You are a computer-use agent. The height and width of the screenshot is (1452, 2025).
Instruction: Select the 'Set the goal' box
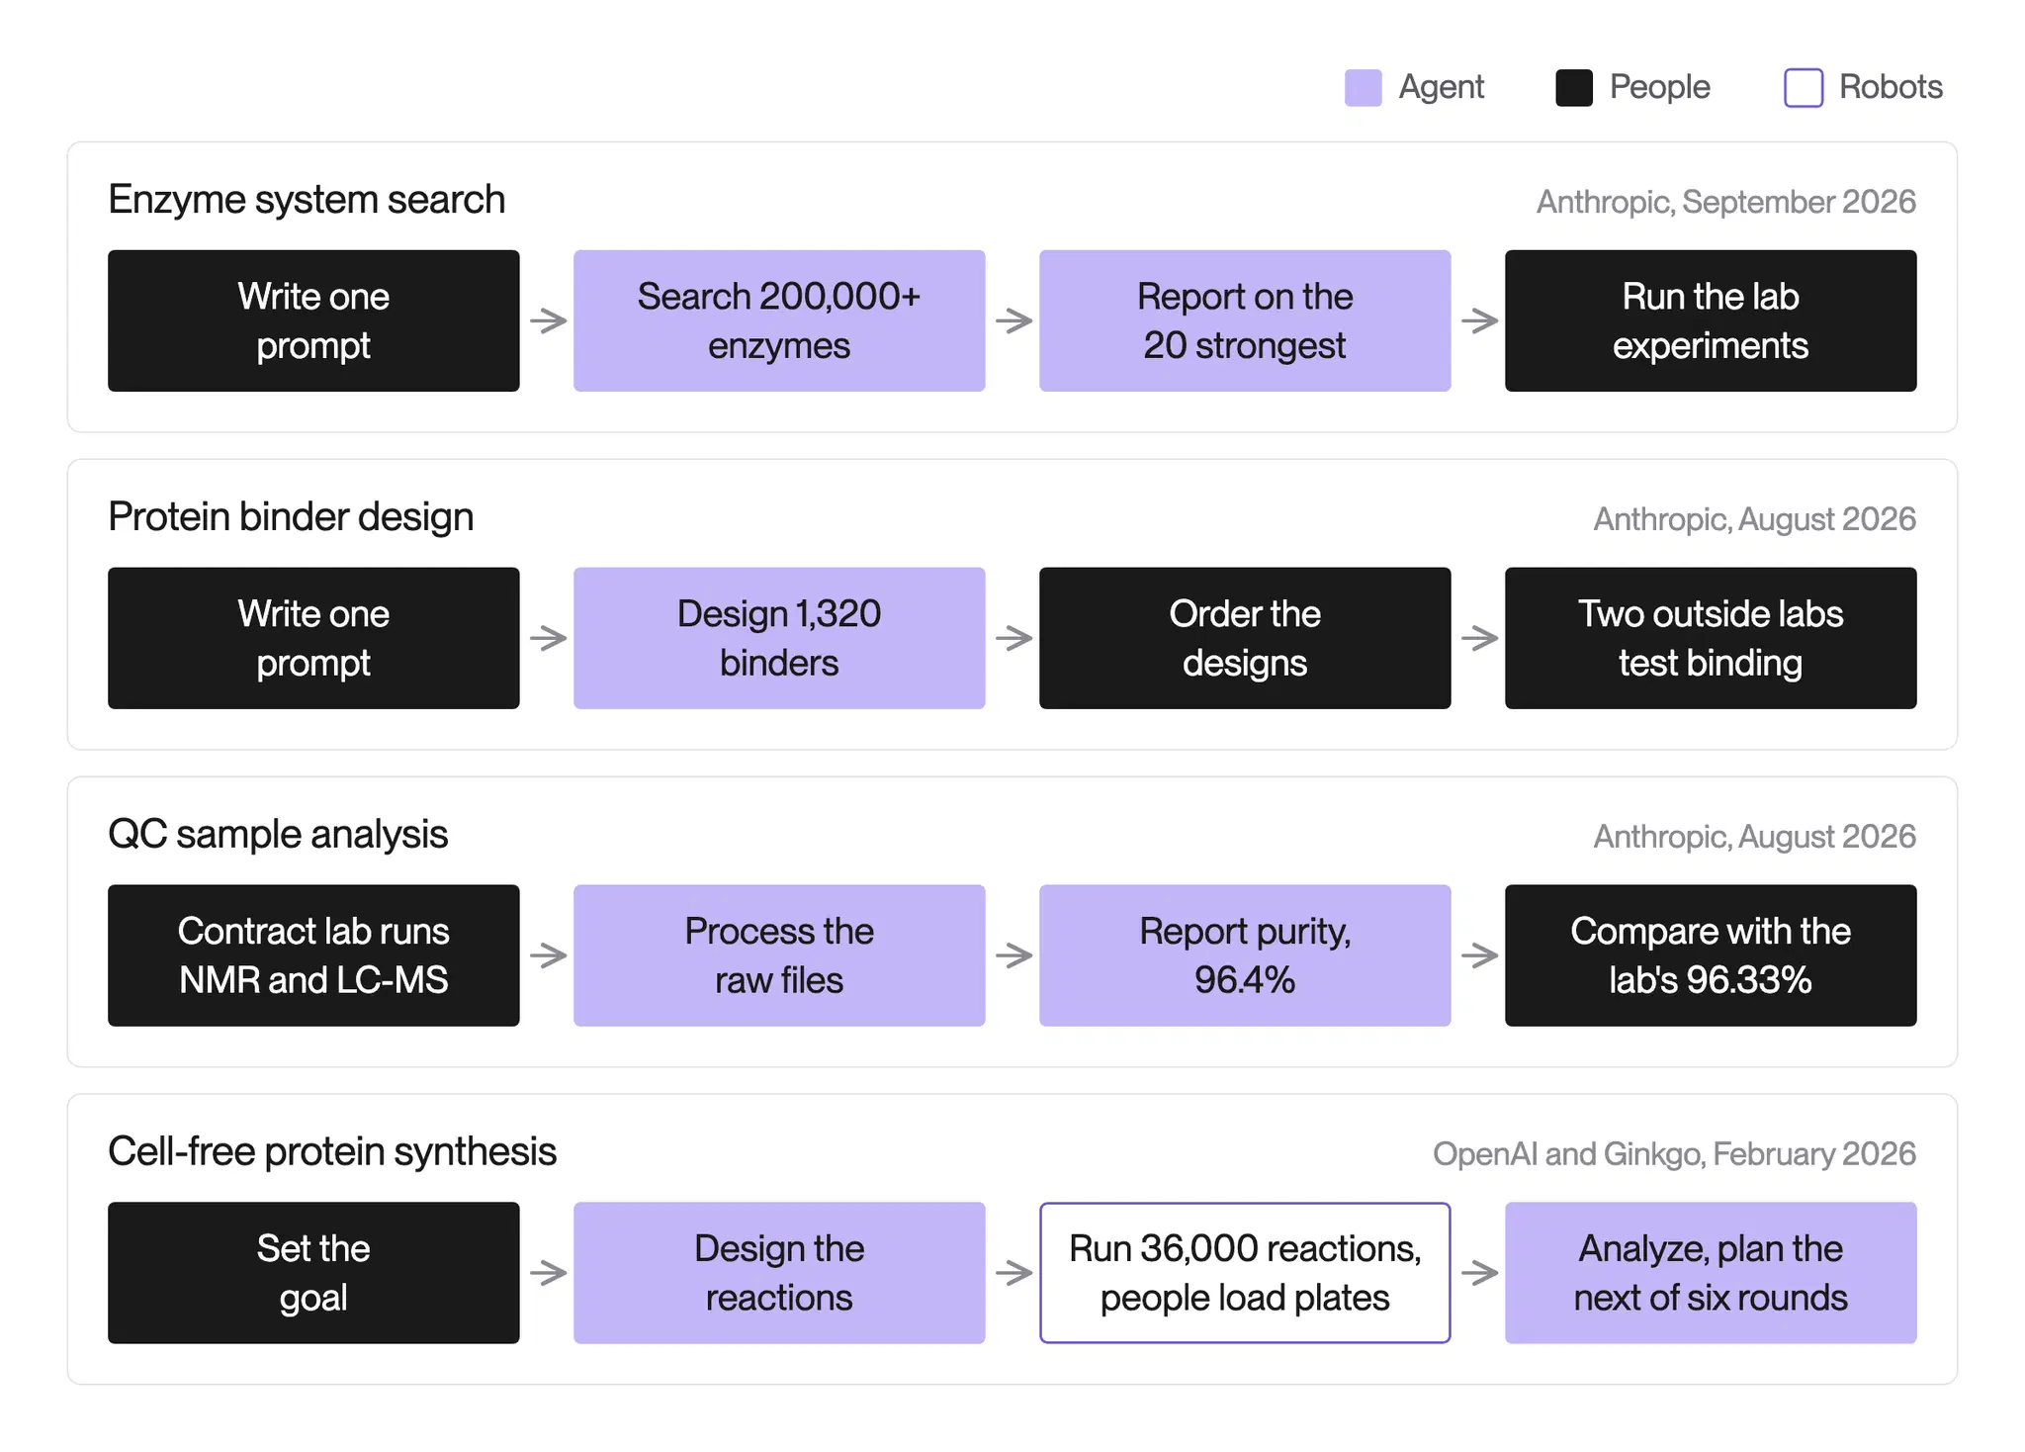313,1273
